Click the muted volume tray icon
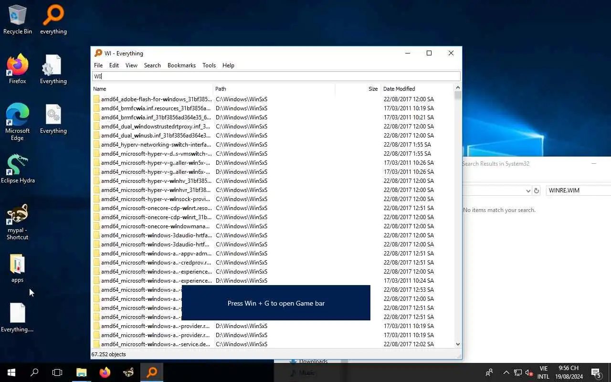Viewport: 611px width, 382px height. pos(529,372)
